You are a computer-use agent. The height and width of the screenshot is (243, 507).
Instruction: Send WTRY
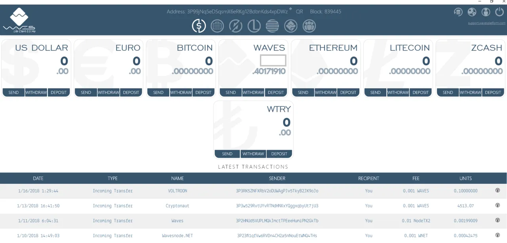[x=227, y=154]
